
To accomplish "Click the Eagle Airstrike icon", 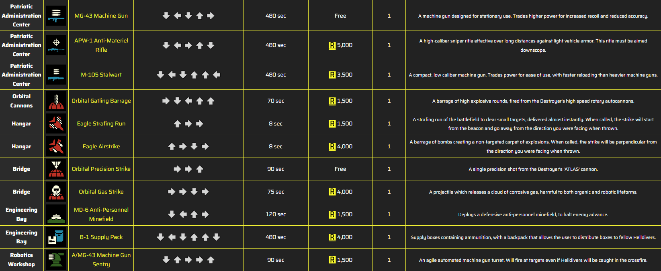I will click(x=56, y=146).
